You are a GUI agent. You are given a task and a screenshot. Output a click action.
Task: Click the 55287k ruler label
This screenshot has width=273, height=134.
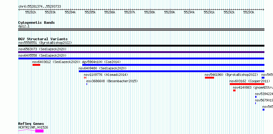pos(130,12)
